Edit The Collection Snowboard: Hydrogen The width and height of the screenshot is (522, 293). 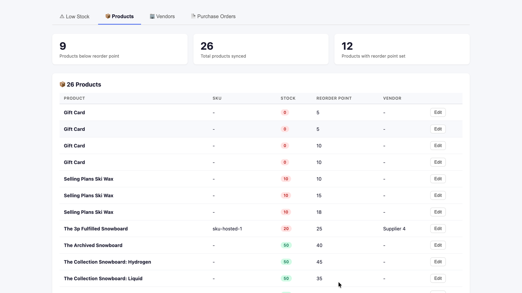tap(438, 262)
